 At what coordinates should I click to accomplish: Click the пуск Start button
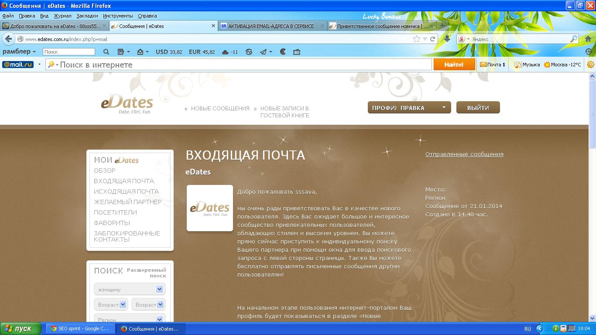21,328
